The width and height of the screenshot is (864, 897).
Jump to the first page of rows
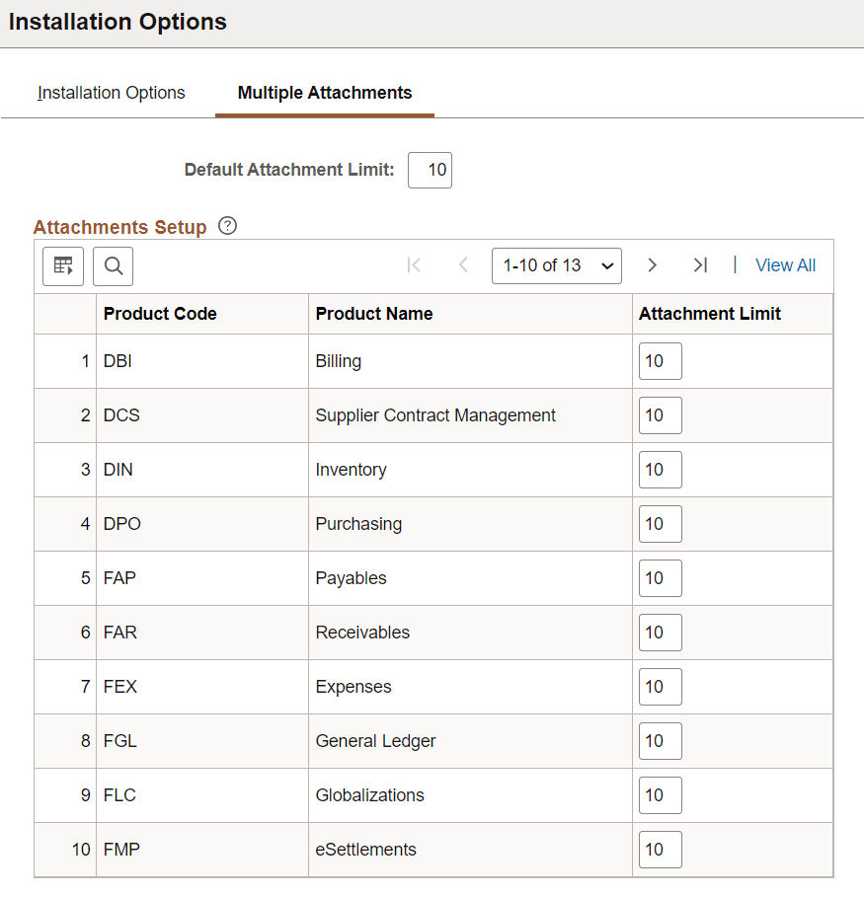click(x=414, y=264)
